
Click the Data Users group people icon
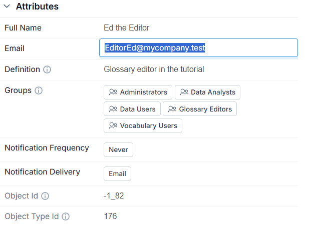(x=113, y=109)
